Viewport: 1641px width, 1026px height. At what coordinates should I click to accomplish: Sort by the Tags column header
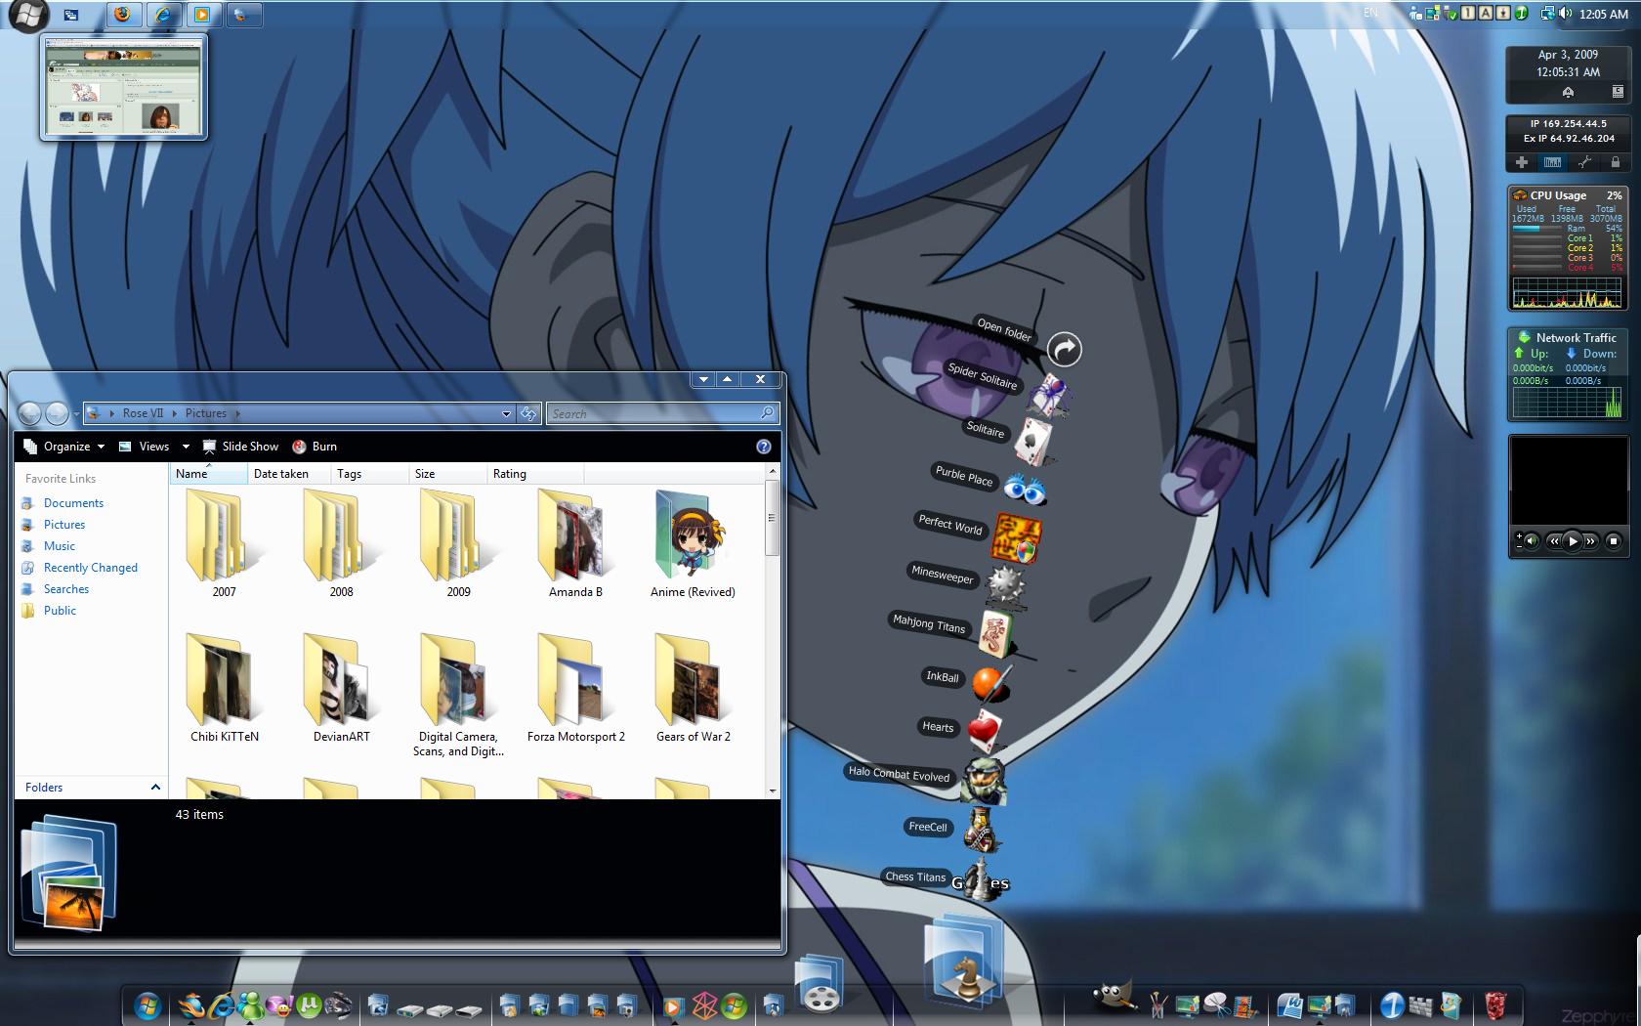(369, 474)
